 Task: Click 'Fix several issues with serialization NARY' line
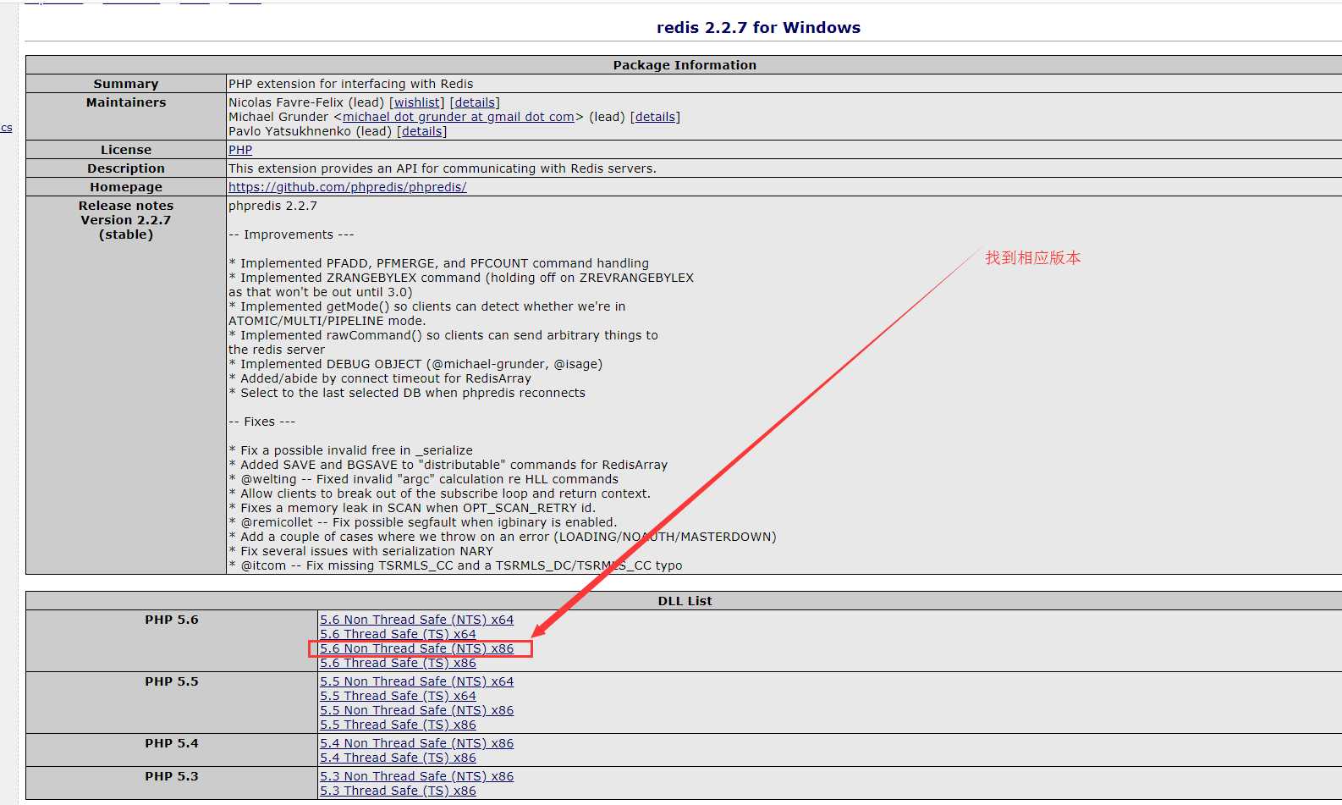(x=361, y=551)
